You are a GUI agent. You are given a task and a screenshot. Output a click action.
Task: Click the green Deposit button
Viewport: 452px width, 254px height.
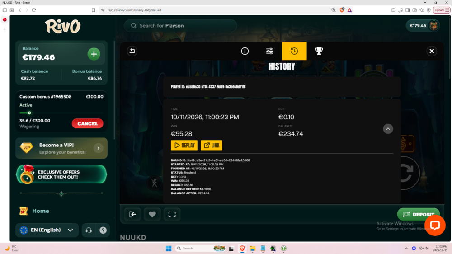coord(418,214)
